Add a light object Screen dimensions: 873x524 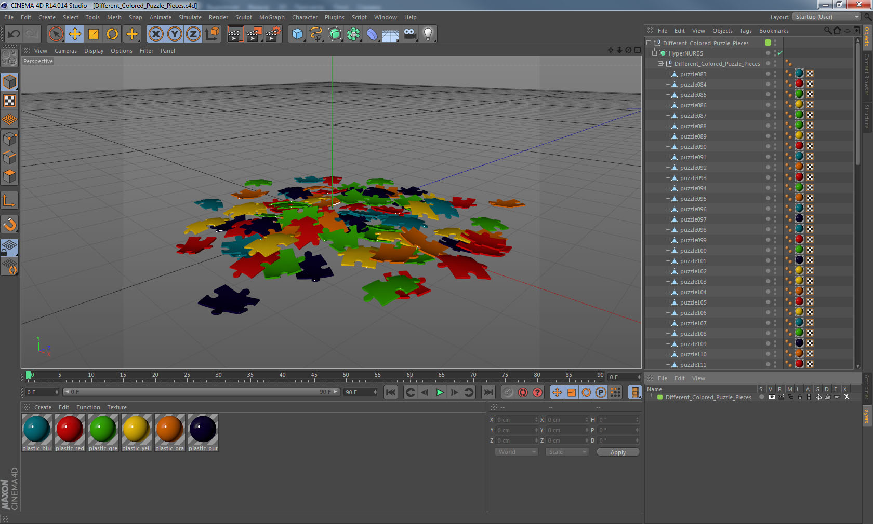pos(428,34)
